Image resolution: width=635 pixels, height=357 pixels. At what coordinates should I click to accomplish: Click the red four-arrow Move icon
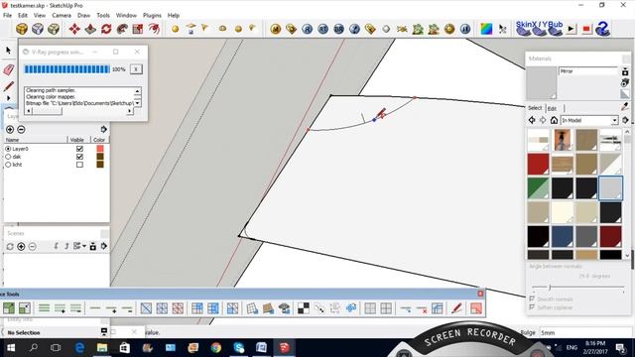coord(74,29)
